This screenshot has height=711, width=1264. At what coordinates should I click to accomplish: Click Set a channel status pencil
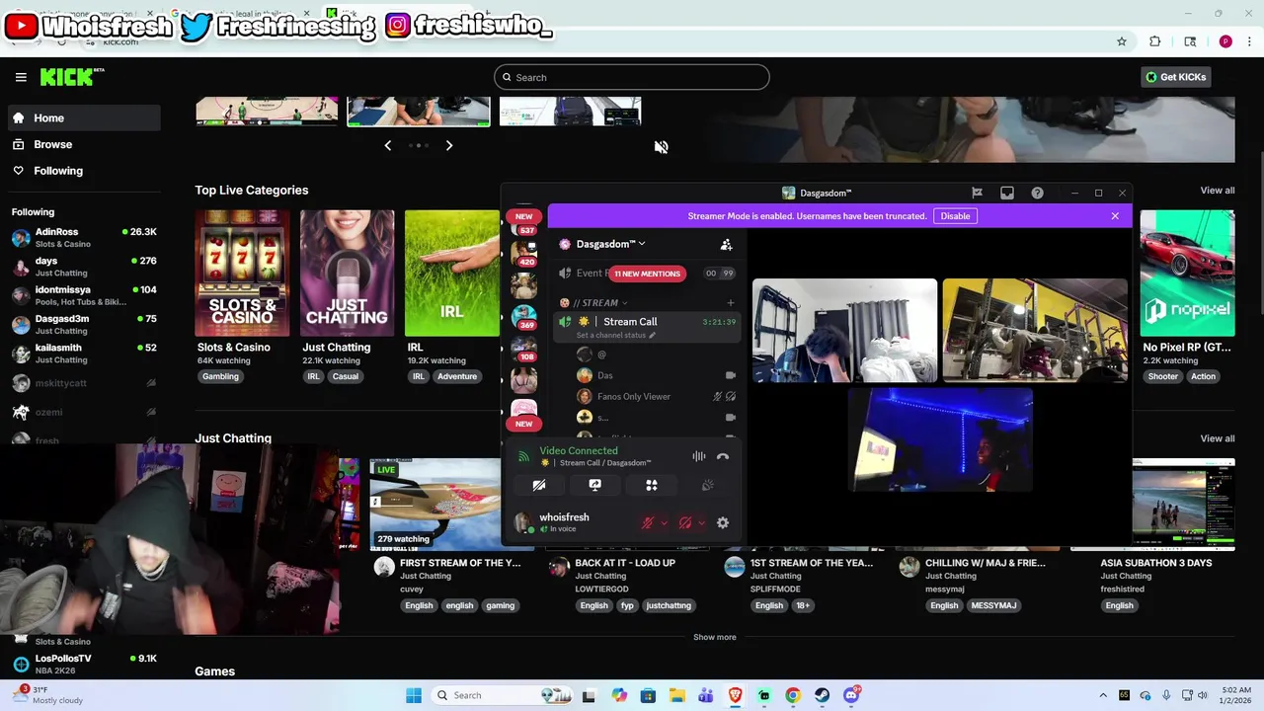[x=652, y=336]
